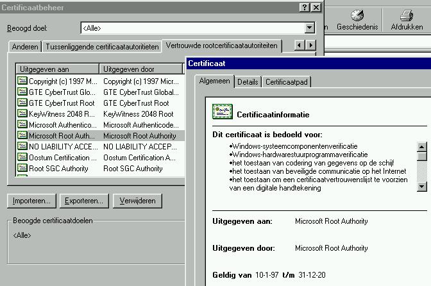Click 'Windows-systeemcomponentenverificatie' purpose line
Image resolution: width=431 pixels, height=286 pixels.
(293, 146)
